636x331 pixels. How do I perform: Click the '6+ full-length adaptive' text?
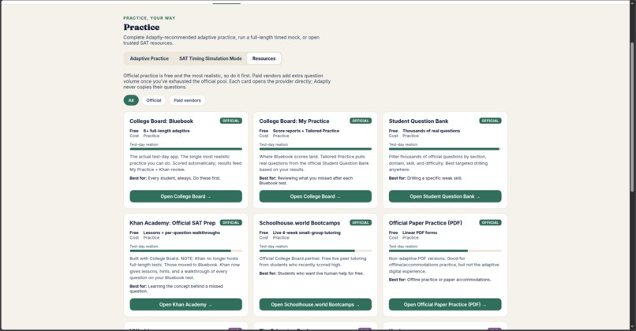tap(166, 131)
